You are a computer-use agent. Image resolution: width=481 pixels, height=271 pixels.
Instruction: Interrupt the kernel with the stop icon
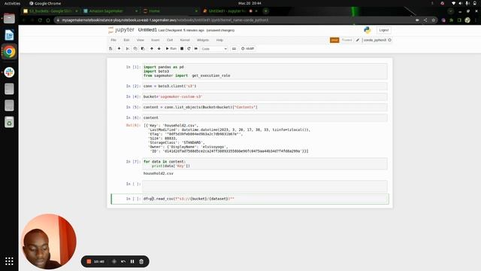click(x=182, y=48)
